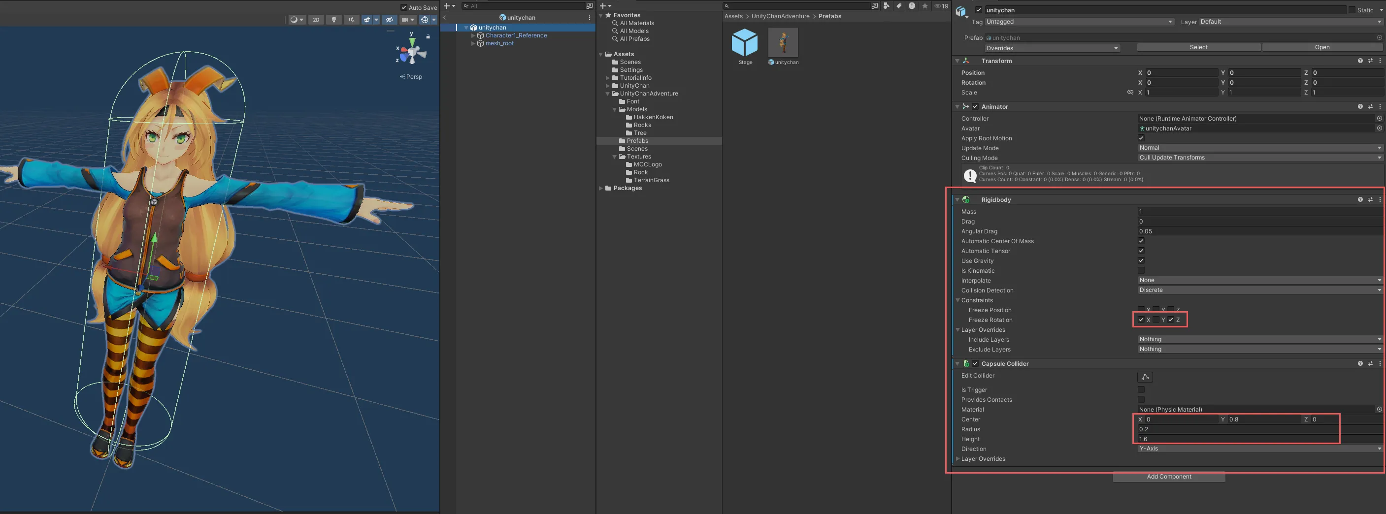The height and width of the screenshot is (514, 1386).
Task: Click the Capsule Collider Radius input field
Action: pos(1237,429)
